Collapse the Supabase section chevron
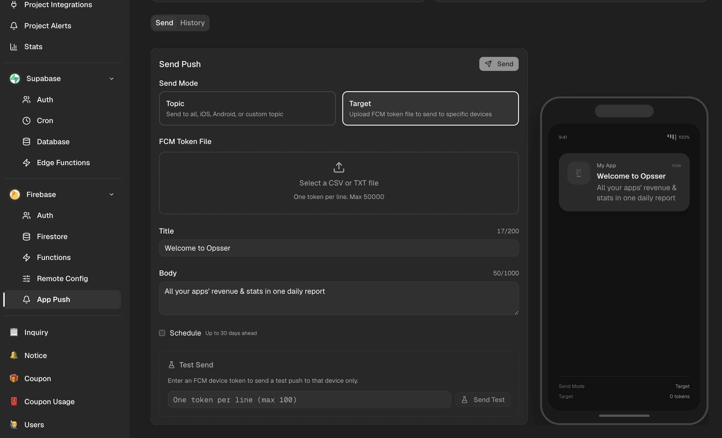The width and height of the screenshot is (722, 438). [x=111, y=78]
